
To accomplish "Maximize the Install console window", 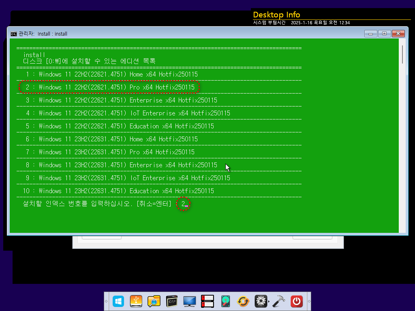I will (x=384, y=34).
